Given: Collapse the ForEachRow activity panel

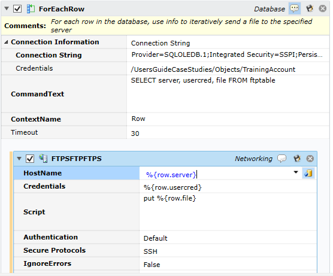Looking at the screenshot, I should (x=7, y=9).
